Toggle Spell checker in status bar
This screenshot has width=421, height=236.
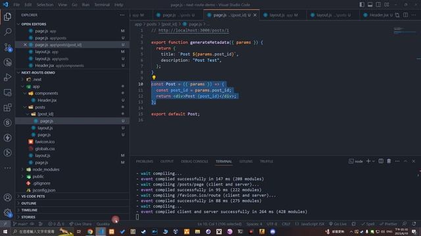368,224
